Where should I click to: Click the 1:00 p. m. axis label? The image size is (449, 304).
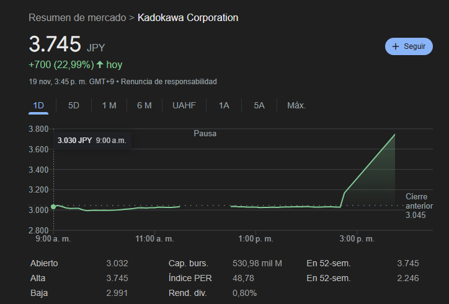256,239
